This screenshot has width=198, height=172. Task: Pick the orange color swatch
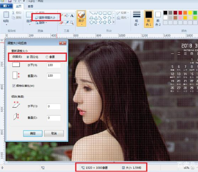pos(185,13)
